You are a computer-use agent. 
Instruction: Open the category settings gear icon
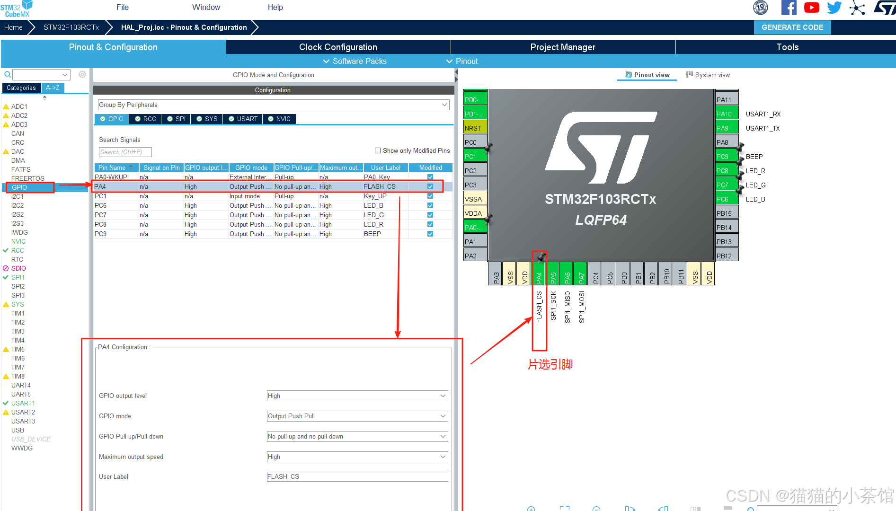[82, 74]
